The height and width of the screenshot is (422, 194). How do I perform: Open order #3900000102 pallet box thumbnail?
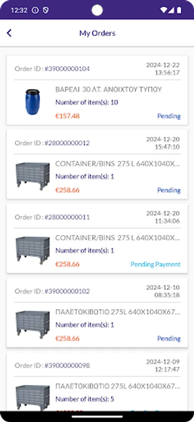click(32, 324)
